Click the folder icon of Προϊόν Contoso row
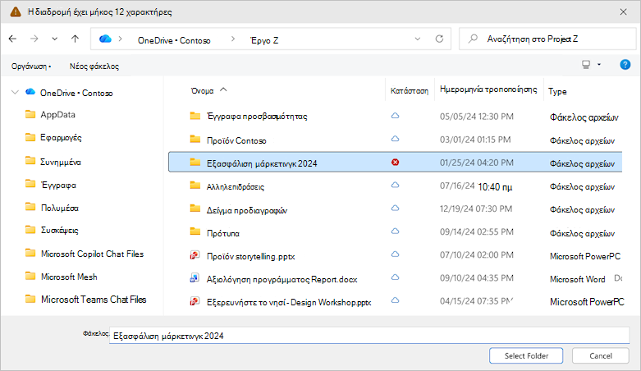Screen dimensions: 641x371 pyautogui.click(x=195, y=140)
